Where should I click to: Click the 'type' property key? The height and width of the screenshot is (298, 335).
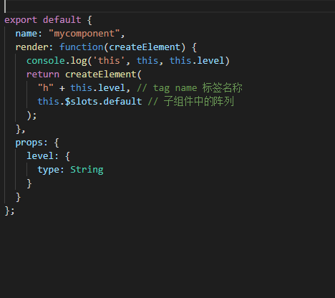click(x=48, y=170)
